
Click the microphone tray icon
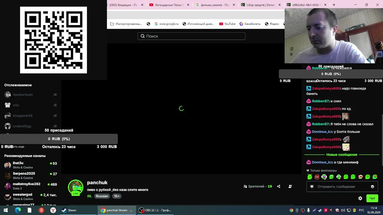(308, 210)
